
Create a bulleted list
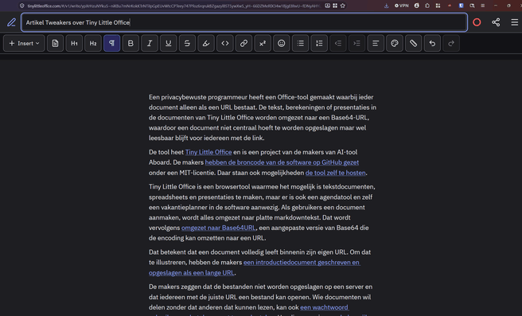[x=300, y=43]
